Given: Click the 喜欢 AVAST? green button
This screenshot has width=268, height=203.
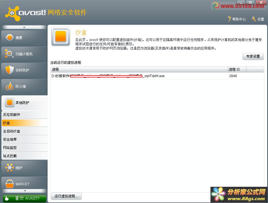Looking at the screenshot, I should [x=24, y=198].
